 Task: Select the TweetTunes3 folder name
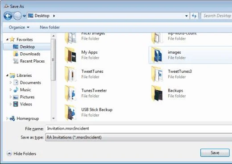pos(180,71)
